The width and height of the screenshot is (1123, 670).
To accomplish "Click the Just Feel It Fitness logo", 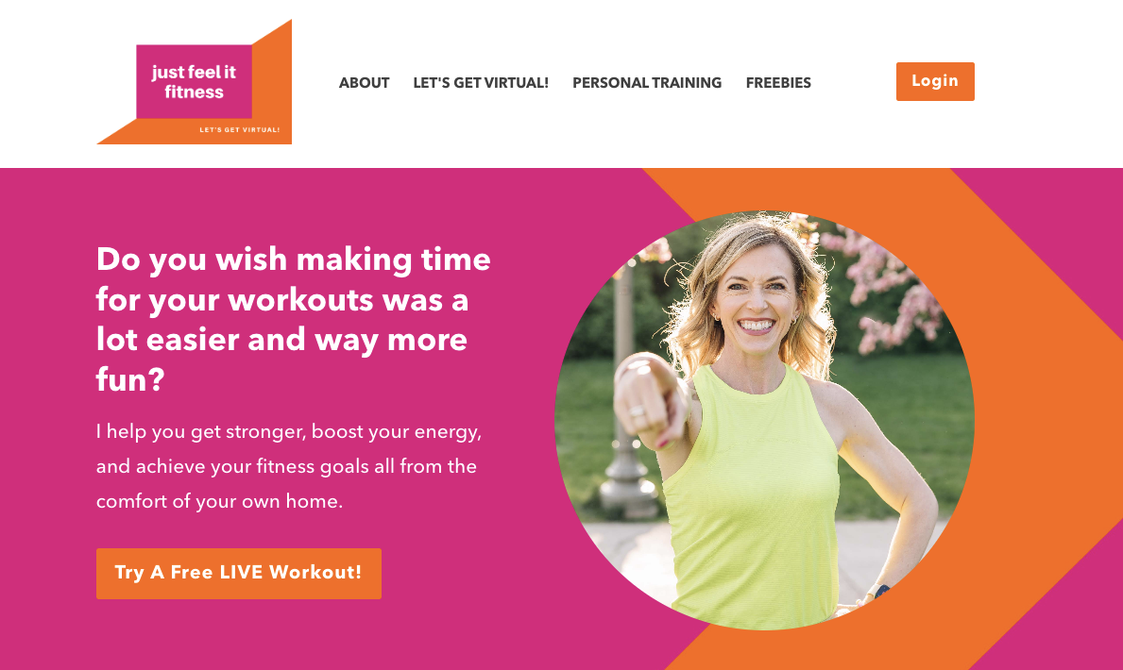I will tap(194, 81).
